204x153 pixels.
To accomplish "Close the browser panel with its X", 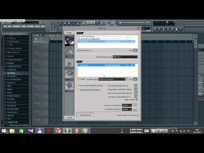I will click(x=27, y=34).
